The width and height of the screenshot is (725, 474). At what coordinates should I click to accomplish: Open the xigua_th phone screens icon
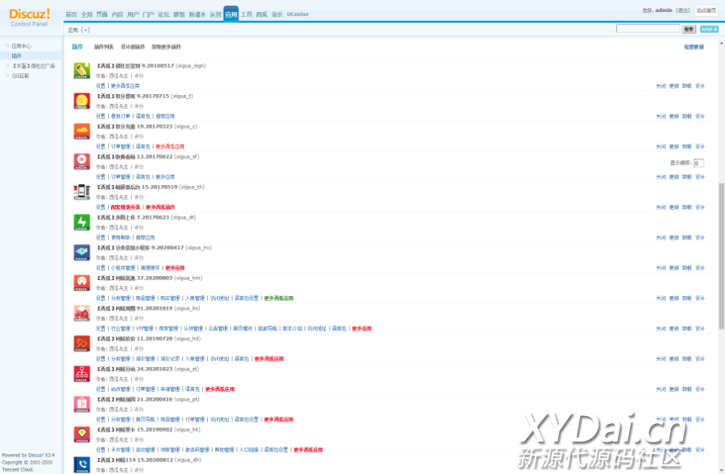(82, 192)
